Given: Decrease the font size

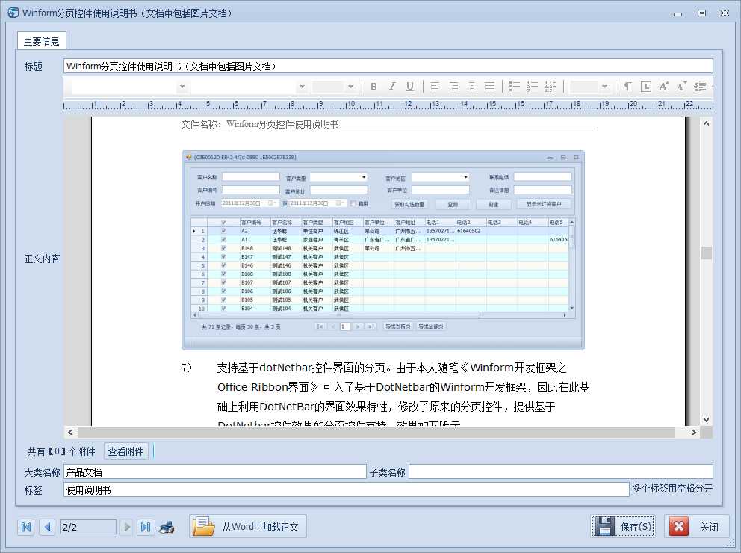Looking at the screenshot, I should [681, 87].
